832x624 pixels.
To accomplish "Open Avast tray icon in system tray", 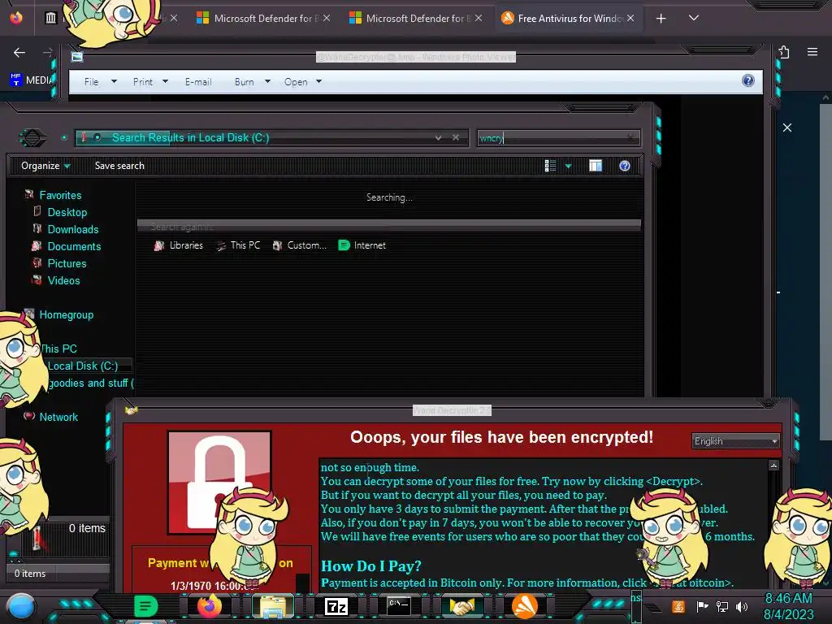I will click(x=678, y=606).
